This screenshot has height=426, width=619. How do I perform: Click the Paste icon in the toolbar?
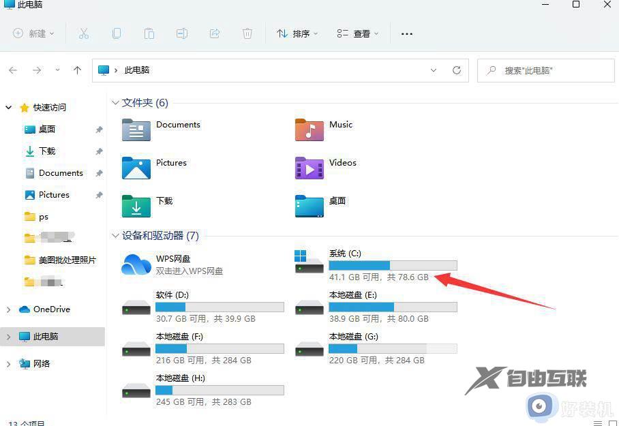149,33
